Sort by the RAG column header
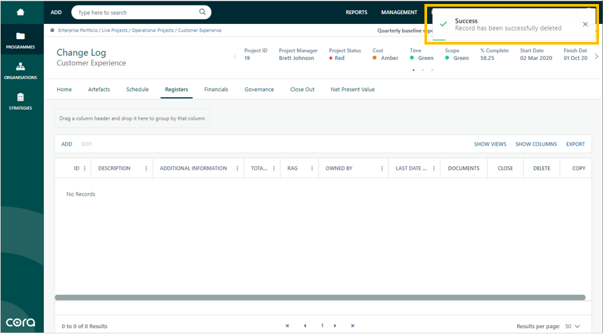The height and width of the screenshot is (336, 603). point(293,168)
